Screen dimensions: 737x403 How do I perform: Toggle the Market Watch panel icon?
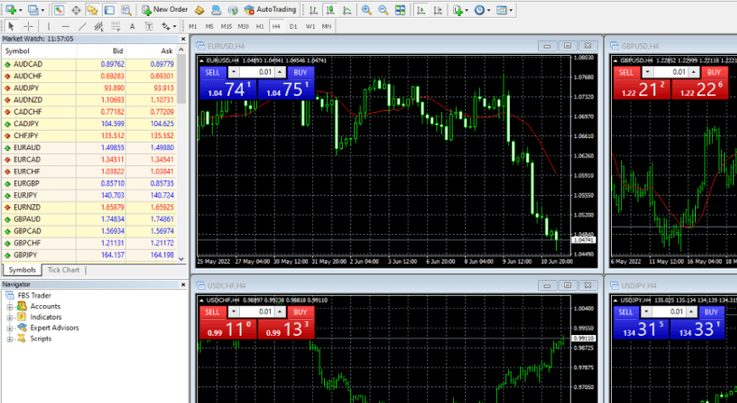[x=59, y=9]
